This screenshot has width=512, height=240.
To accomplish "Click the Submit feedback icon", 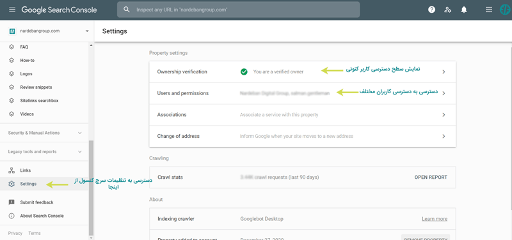I will tap(12, 202).
